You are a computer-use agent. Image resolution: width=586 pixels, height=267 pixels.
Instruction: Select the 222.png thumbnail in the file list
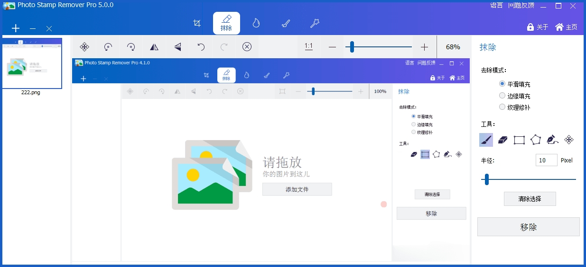tap(31, 63)
